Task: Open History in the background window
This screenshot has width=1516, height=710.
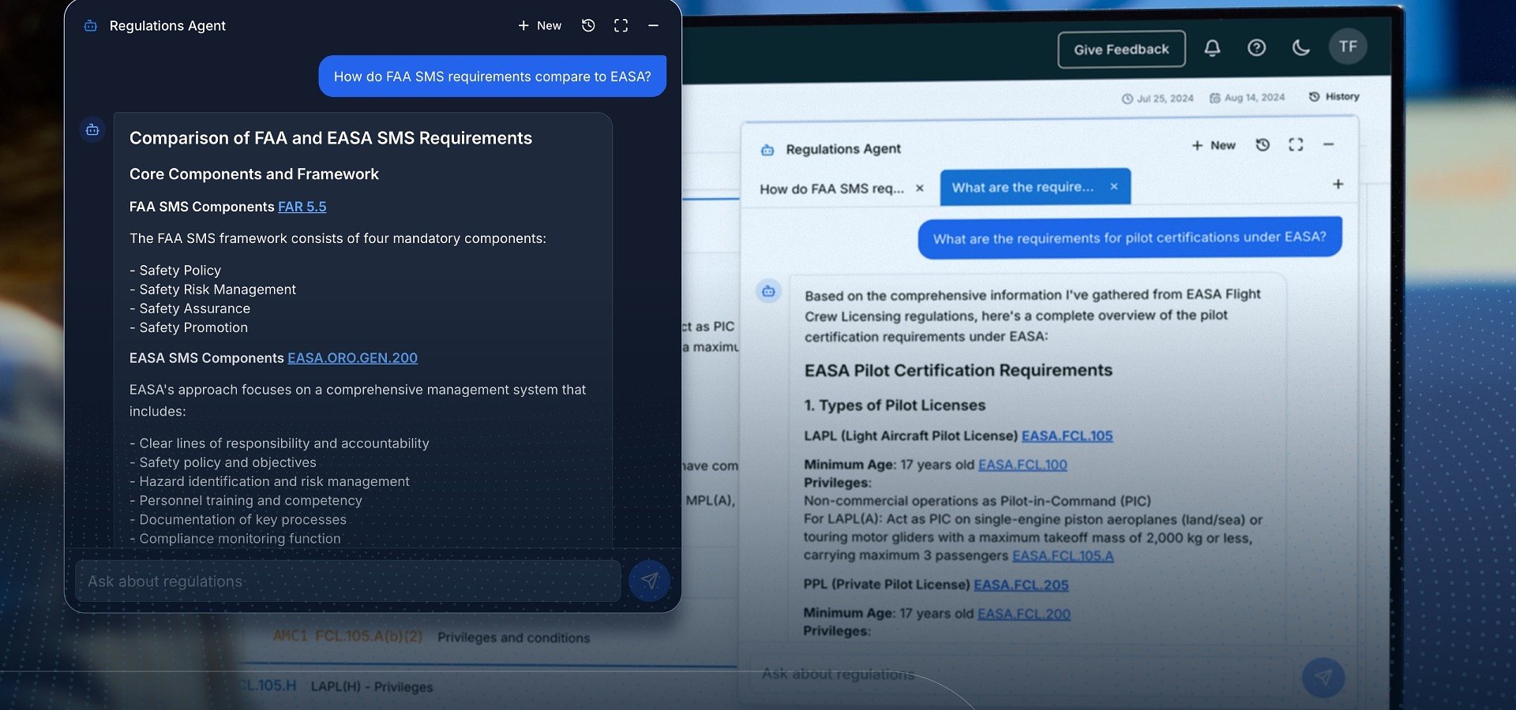Action: tap(1334, 96)
